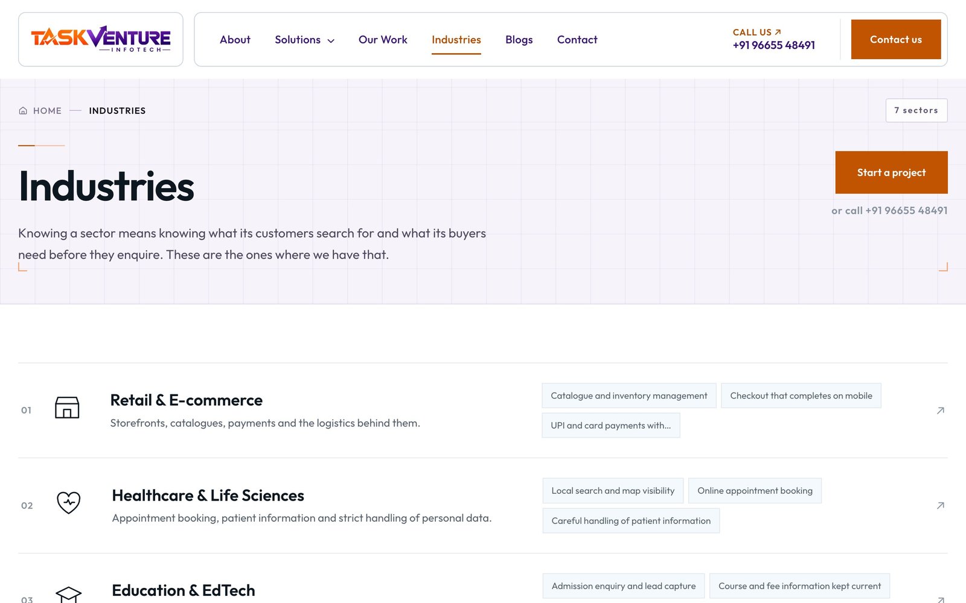Image resolution: width=966 pixels, height=603 pixels.
Task: Click the 7 sectors badge
Action: click(916, 110)
